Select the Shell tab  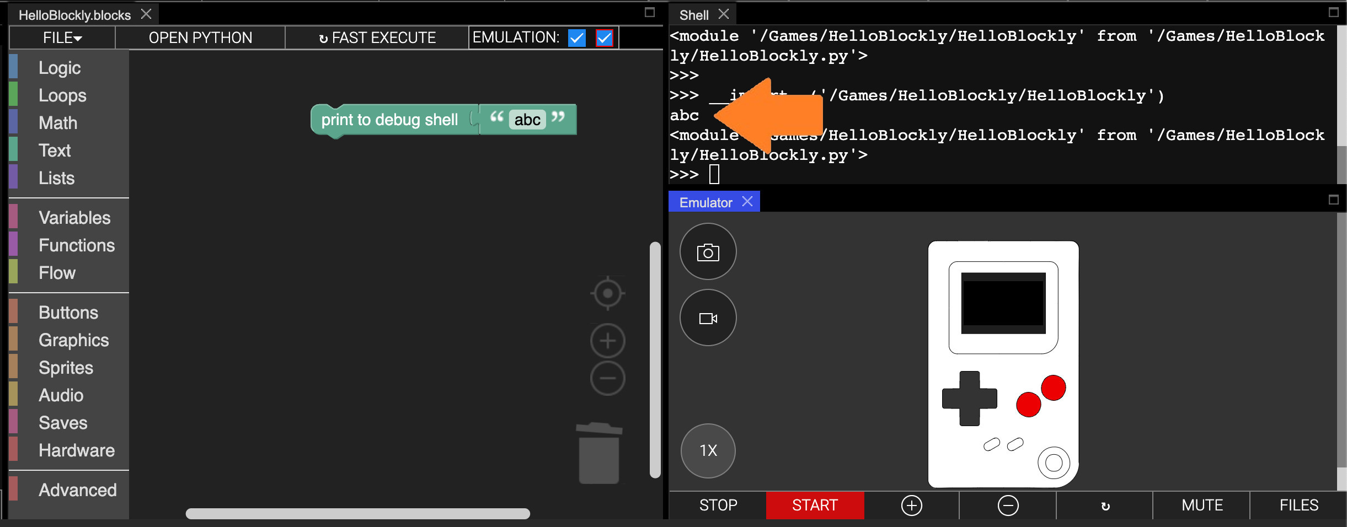point(693,15)
